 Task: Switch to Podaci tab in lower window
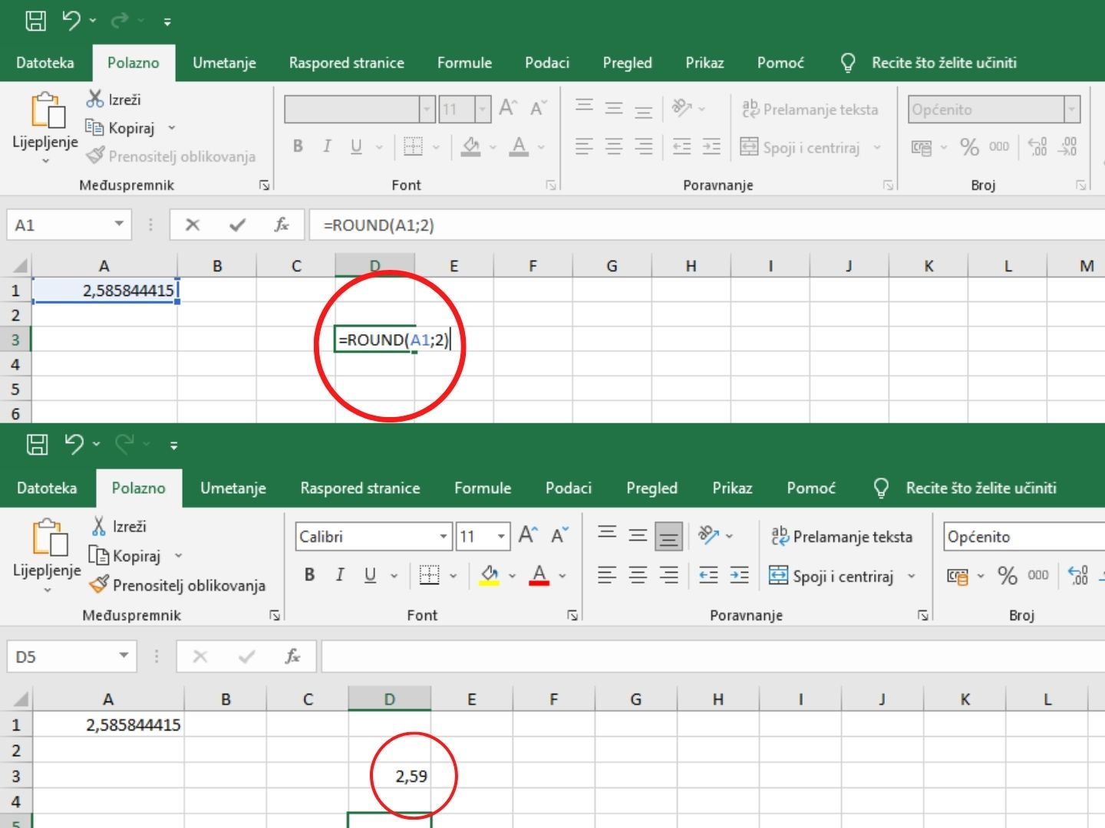click(569, 488)
